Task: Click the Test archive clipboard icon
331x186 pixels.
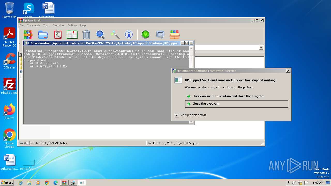Action: [58, 34]
